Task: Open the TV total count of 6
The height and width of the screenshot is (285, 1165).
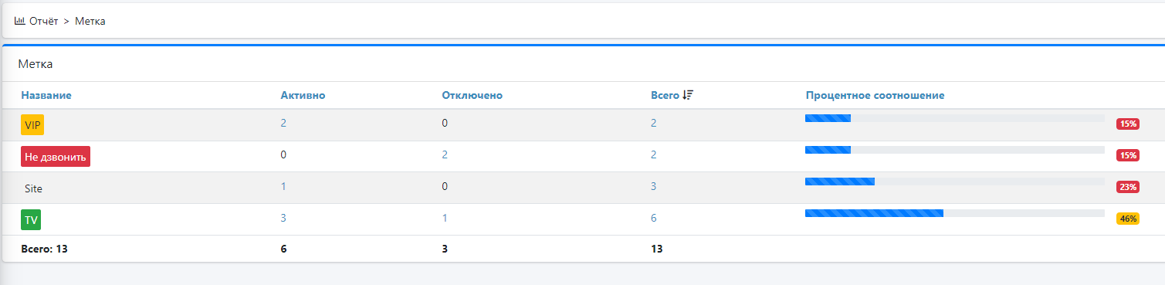Action: (x=653, y=218)
